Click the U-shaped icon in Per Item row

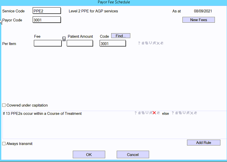click(150, 43)
